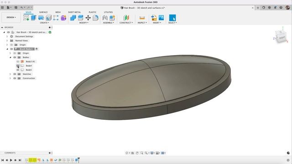Switch to the Surface tab
Screen dimensions: 292x164
coord(43,12)
